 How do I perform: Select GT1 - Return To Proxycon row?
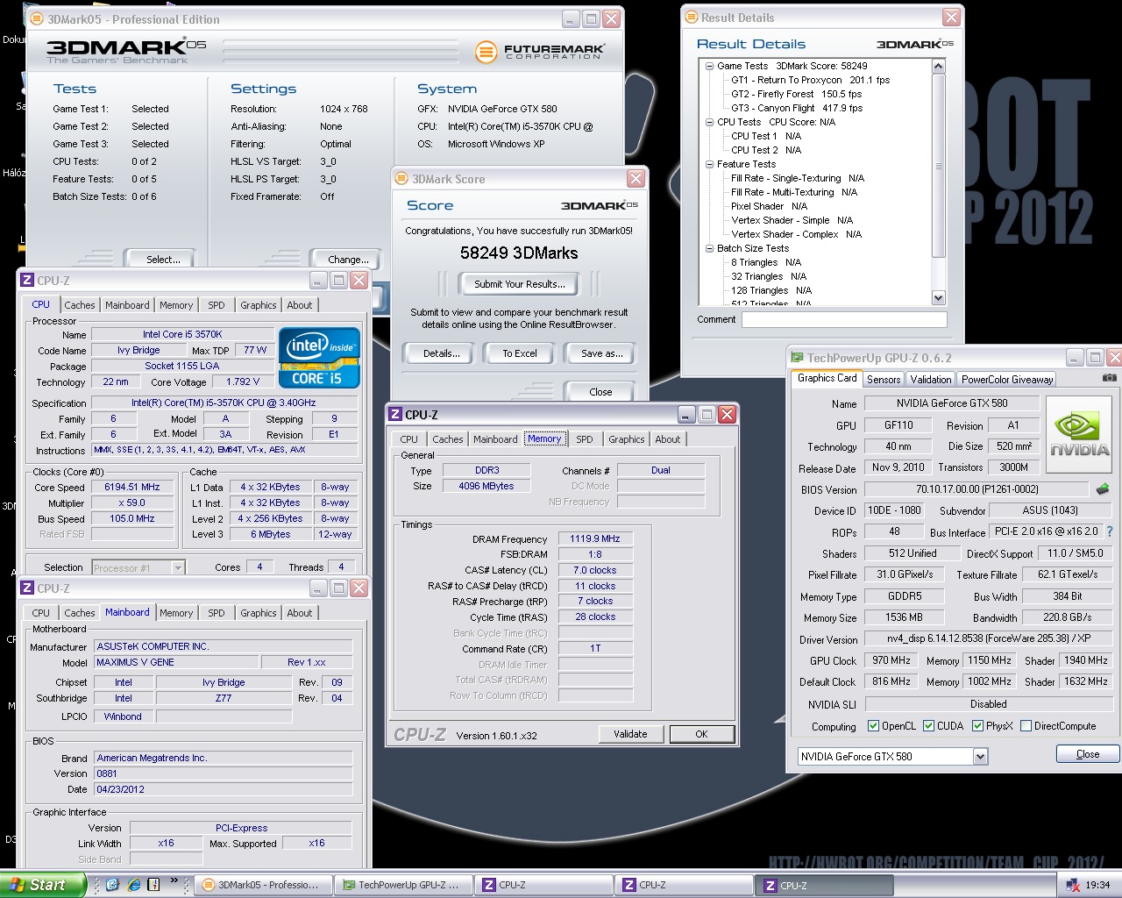pyautogui.click(x=810, y=80)
